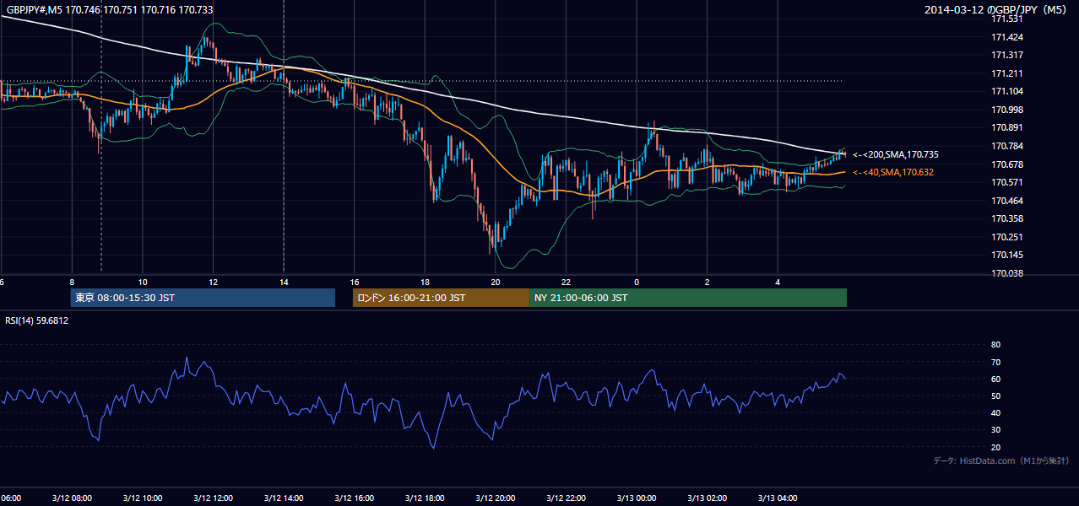Click the 3/12 20:00 time axis label
Image resolution: width=1079 pixels, height=506 pixels.
[x=496, y=498]
